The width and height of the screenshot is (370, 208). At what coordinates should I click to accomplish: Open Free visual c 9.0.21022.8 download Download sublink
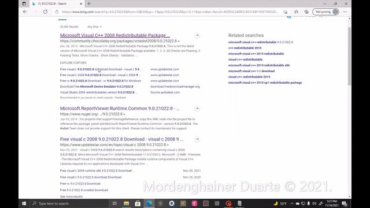point(91,177)
